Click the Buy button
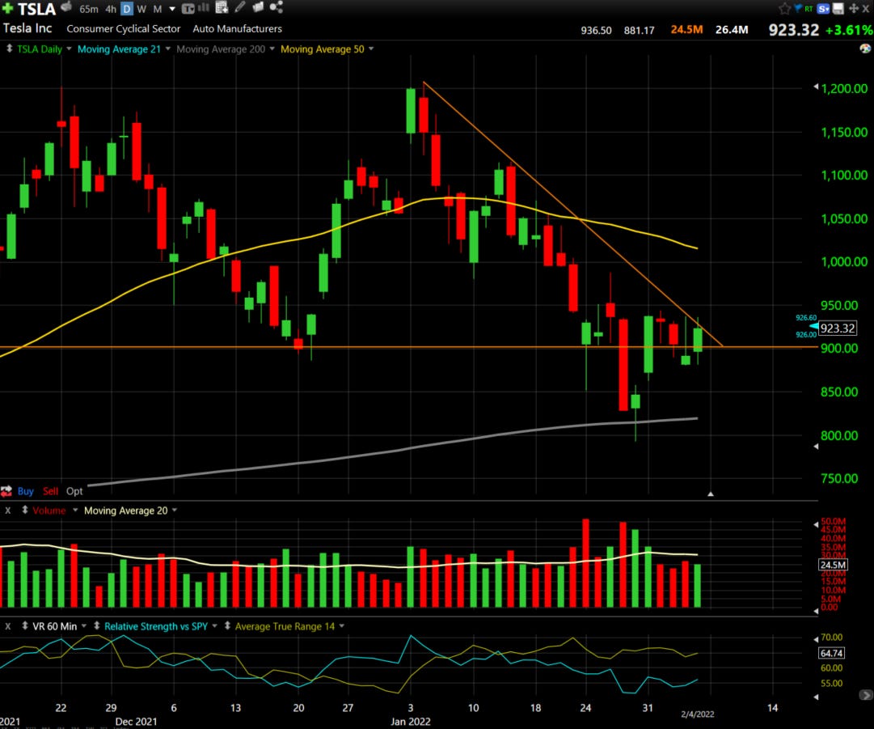This screenshot has width=874, height=729. [26, 491]
